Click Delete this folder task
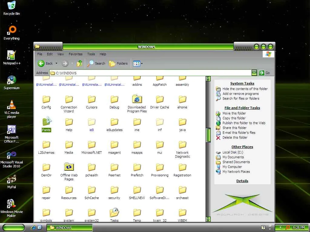310x232 pixels. [235, 137]
